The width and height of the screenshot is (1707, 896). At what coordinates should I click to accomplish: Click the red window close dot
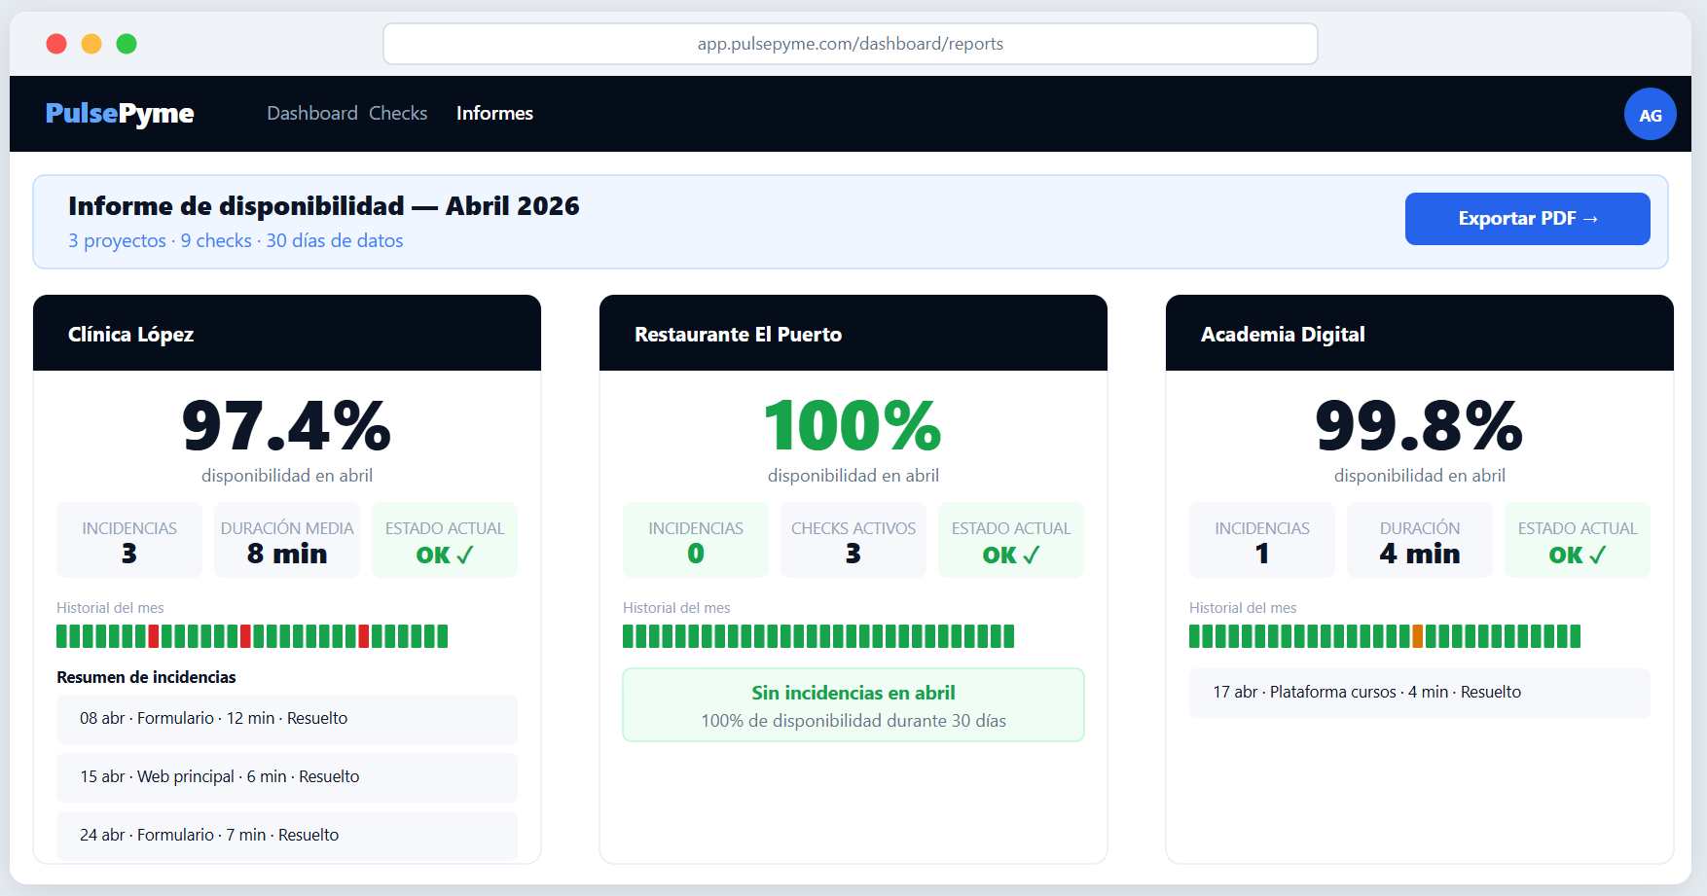pyautogui.click(x=56, y=44)
